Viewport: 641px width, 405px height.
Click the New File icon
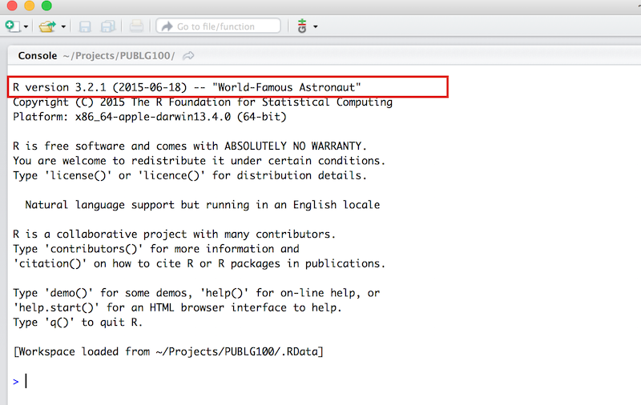pyautogui.click(x=13, y=26)
